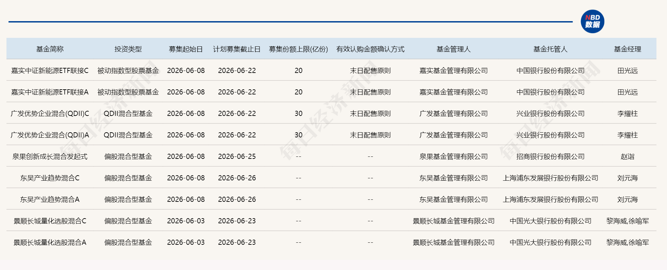Image resolution: width=667 pixels, height=270 pixels.
Task: Click fund name 泉果创新成长混合发起式
Action: 50,156
